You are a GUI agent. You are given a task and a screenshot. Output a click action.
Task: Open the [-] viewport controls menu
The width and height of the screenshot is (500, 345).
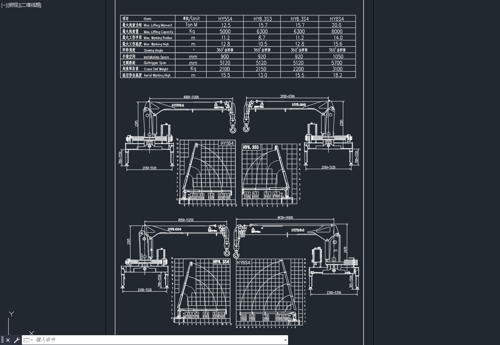[x=4, y=5]
